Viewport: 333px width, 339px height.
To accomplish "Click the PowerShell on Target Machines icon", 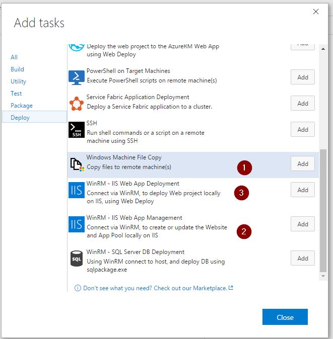I will pyautogui.click(x=76, y=77).
